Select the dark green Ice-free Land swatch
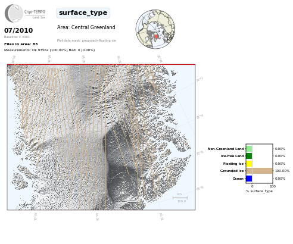Viewport: 293px width, 244px height. [249, 156]
